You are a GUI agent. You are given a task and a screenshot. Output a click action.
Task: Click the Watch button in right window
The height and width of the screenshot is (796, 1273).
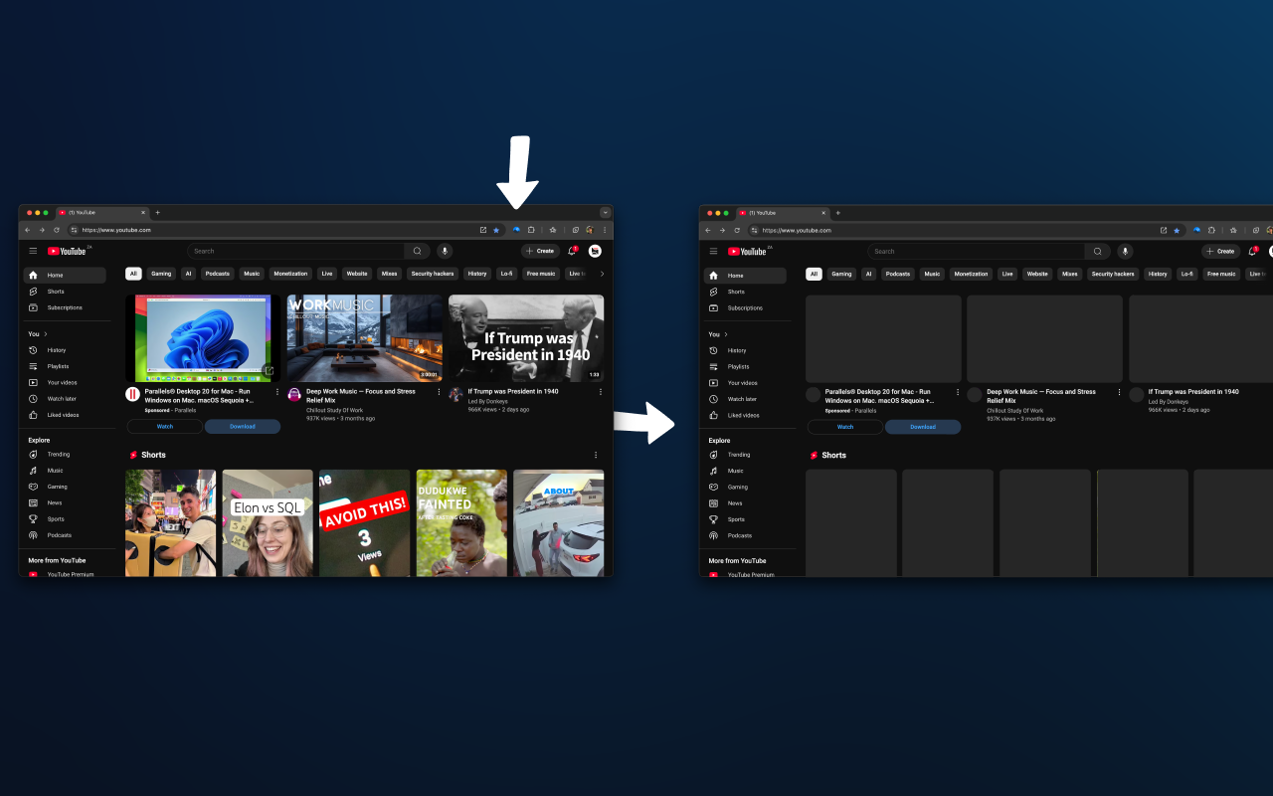pyautogui.click(x=845, y=427)
